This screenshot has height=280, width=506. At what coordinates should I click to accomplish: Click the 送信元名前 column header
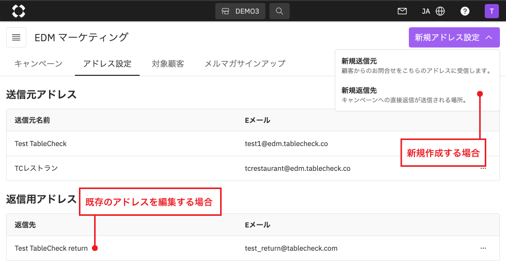(x=32, y=120)
